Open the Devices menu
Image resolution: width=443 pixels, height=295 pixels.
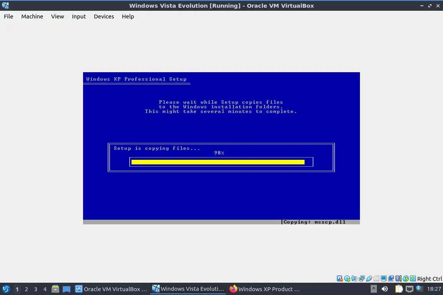(x=104, y=17)
